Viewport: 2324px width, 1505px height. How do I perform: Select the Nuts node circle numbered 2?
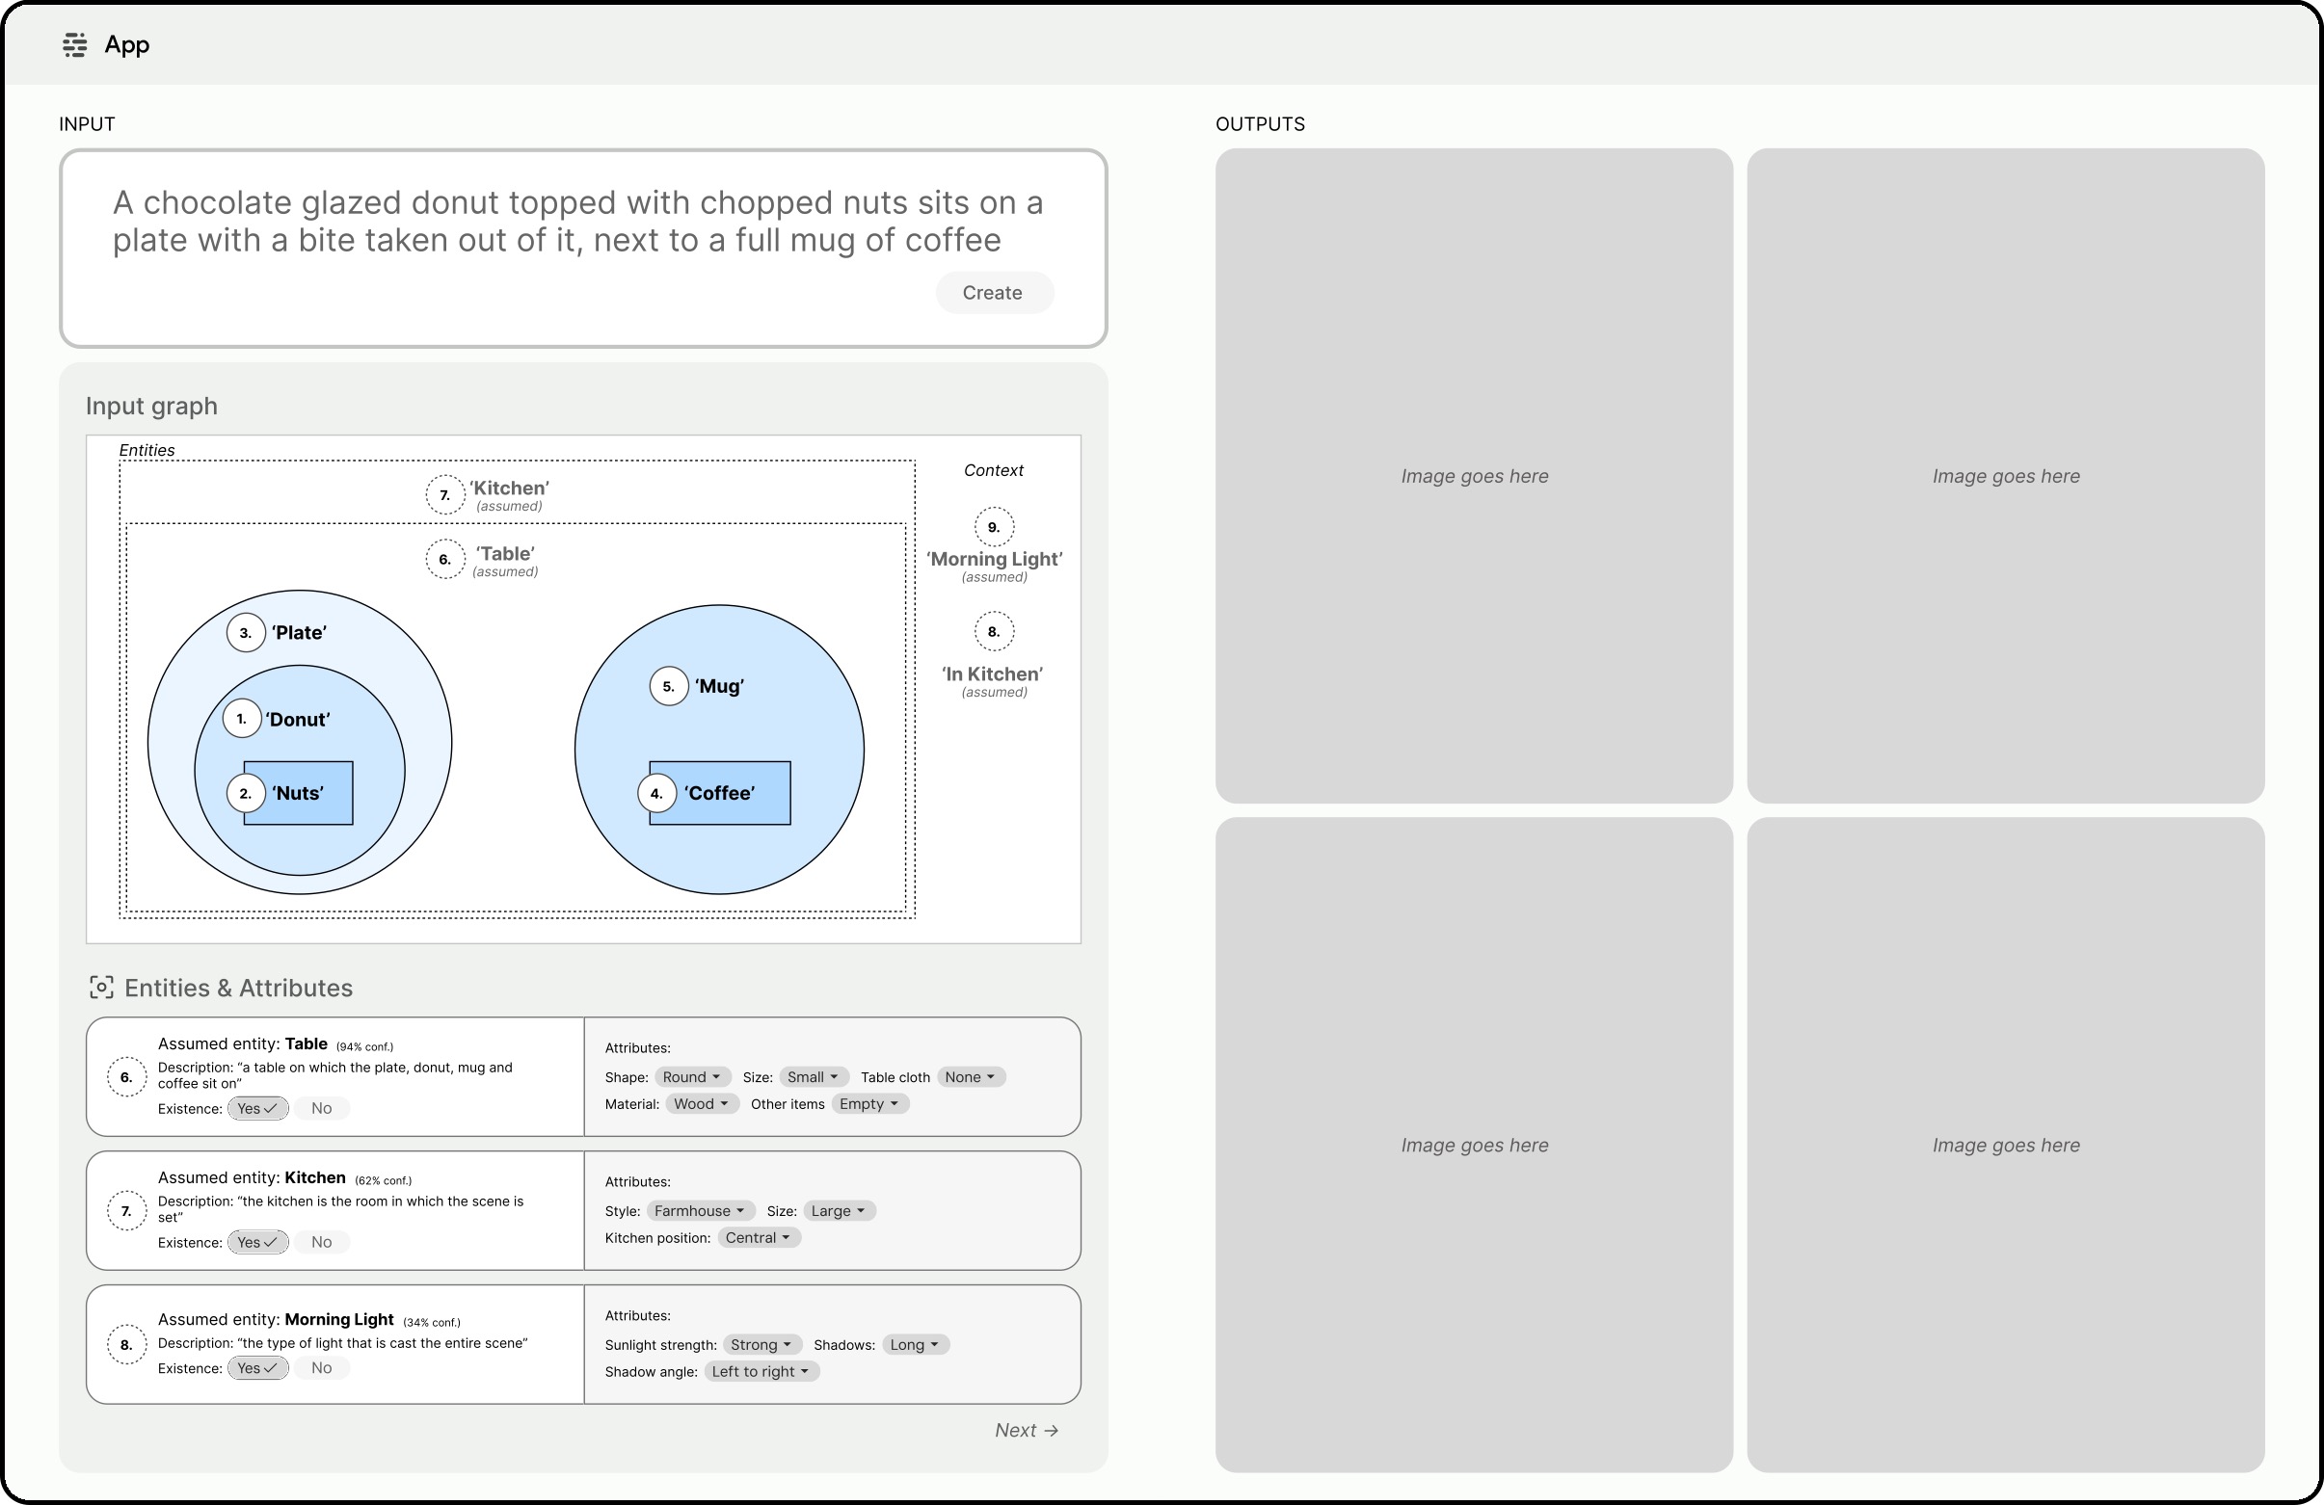(245, 794)
